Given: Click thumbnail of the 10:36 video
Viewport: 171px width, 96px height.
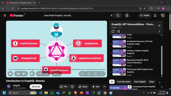Looking at the screenshot, I should pyautogui.click(x=119, y=72).
